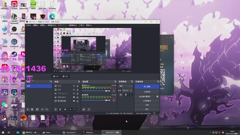
Task: Pop out the Audio Mixer dock icon
Action: coord(115,82)
